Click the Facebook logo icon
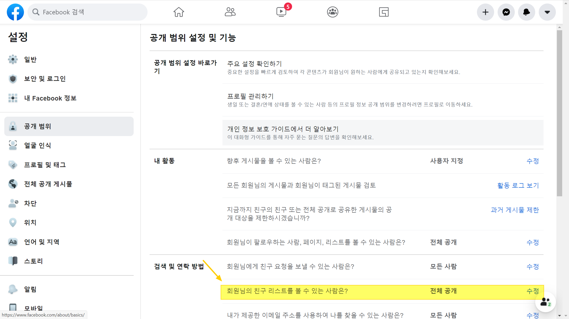Viewport: 569px width, 319px height. 15,12
